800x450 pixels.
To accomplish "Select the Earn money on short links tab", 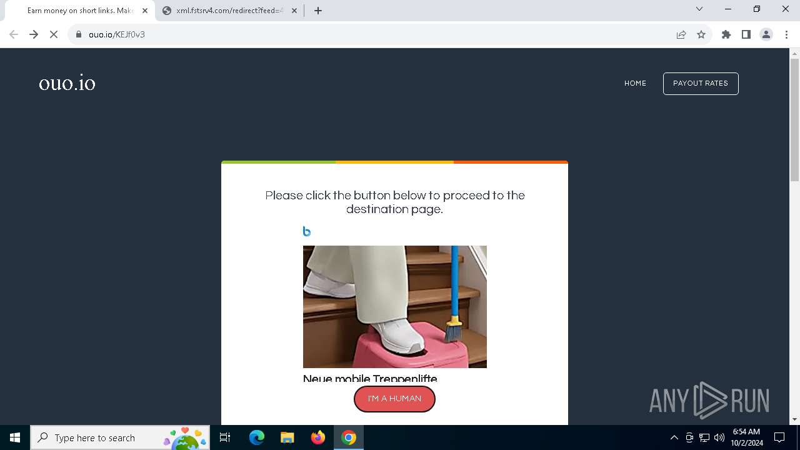I will (80, 11).
